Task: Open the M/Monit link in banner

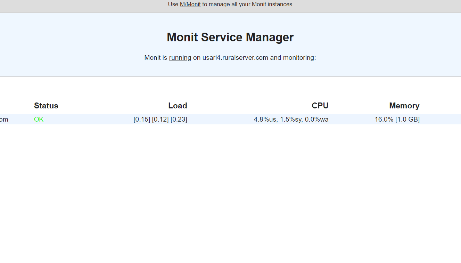Action: point(190,5)
